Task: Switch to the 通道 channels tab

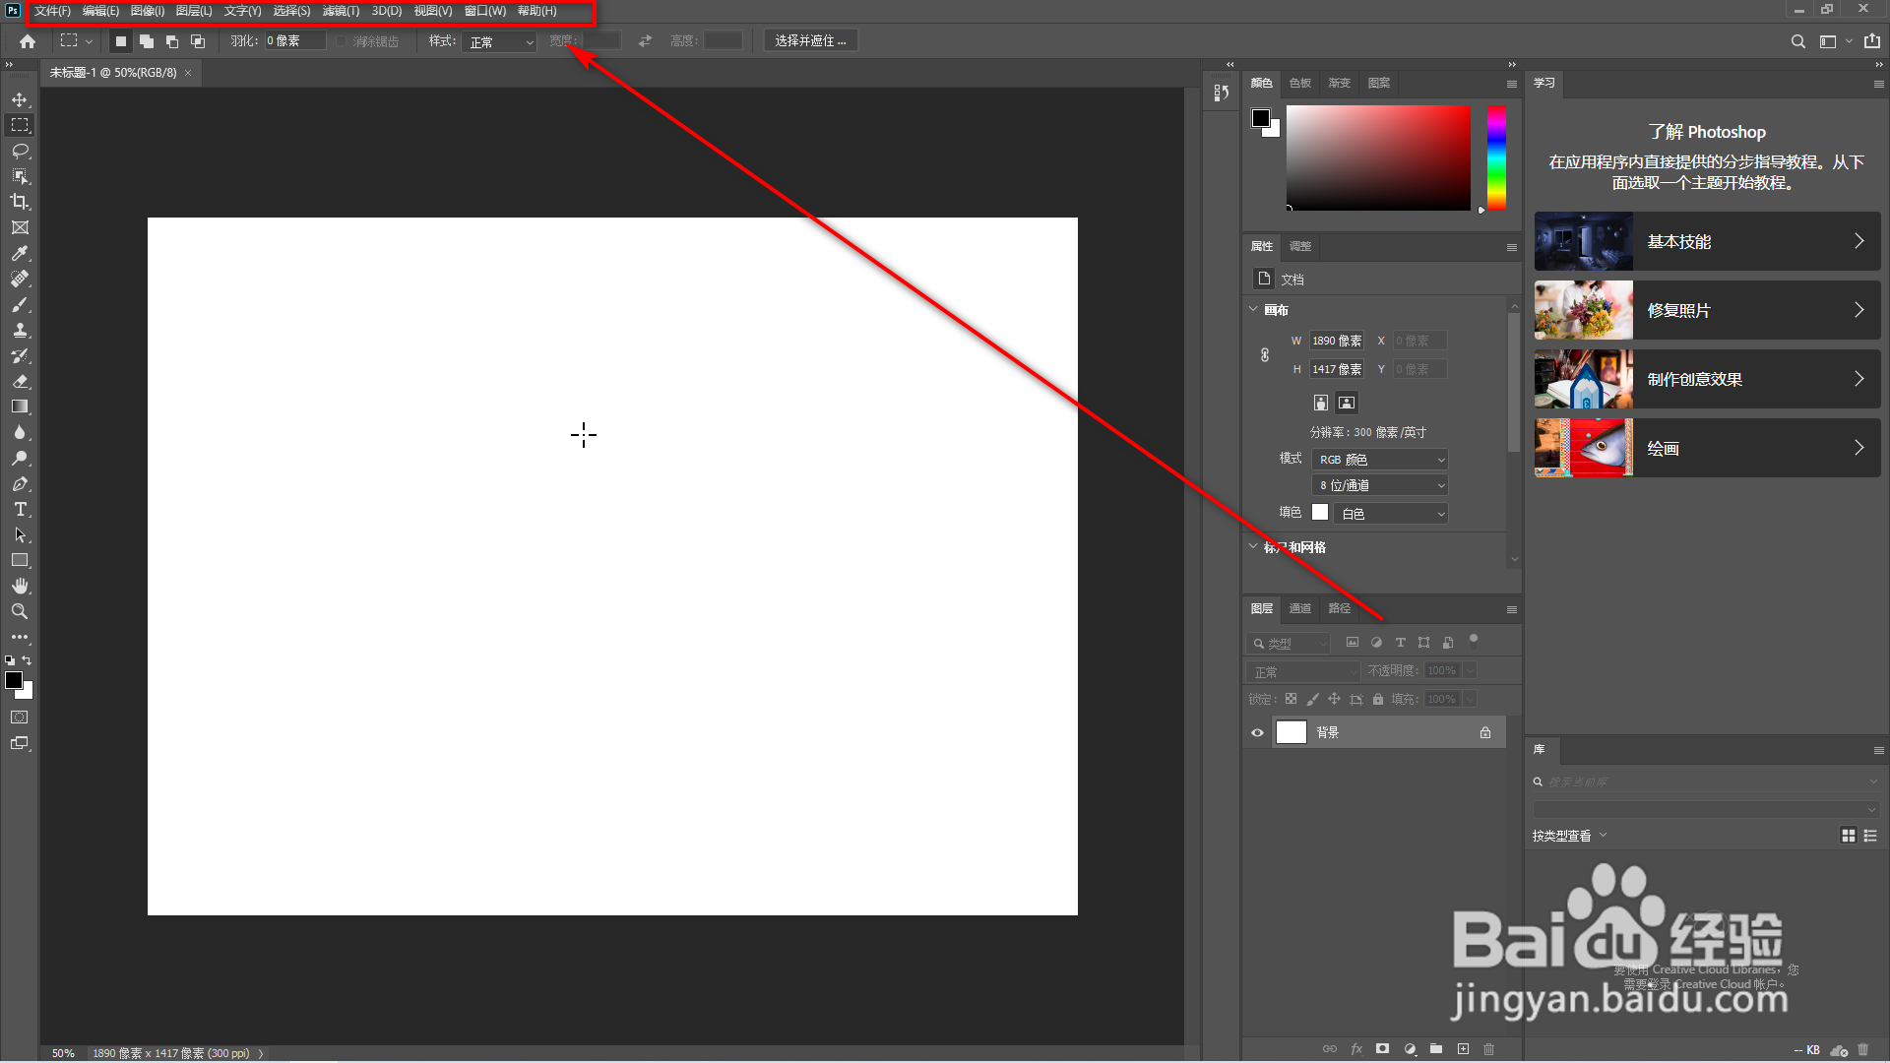Action: click(x=1300, y=608)
